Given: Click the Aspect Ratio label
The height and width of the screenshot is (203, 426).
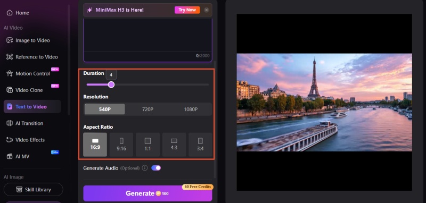Looking at the screenshot, I should point(98,127).
